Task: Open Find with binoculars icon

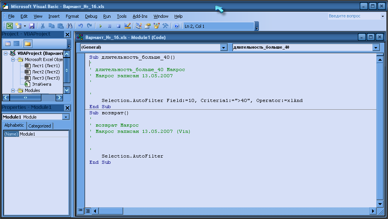Action: 69,26
